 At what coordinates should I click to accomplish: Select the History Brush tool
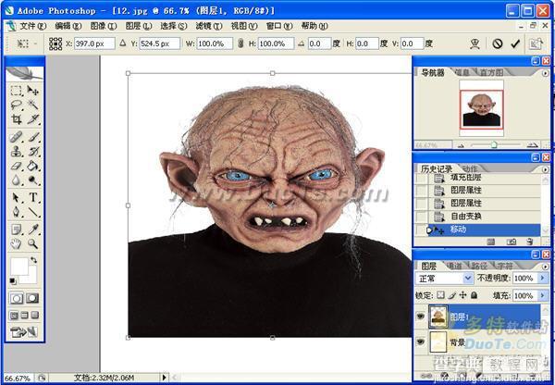33,152
